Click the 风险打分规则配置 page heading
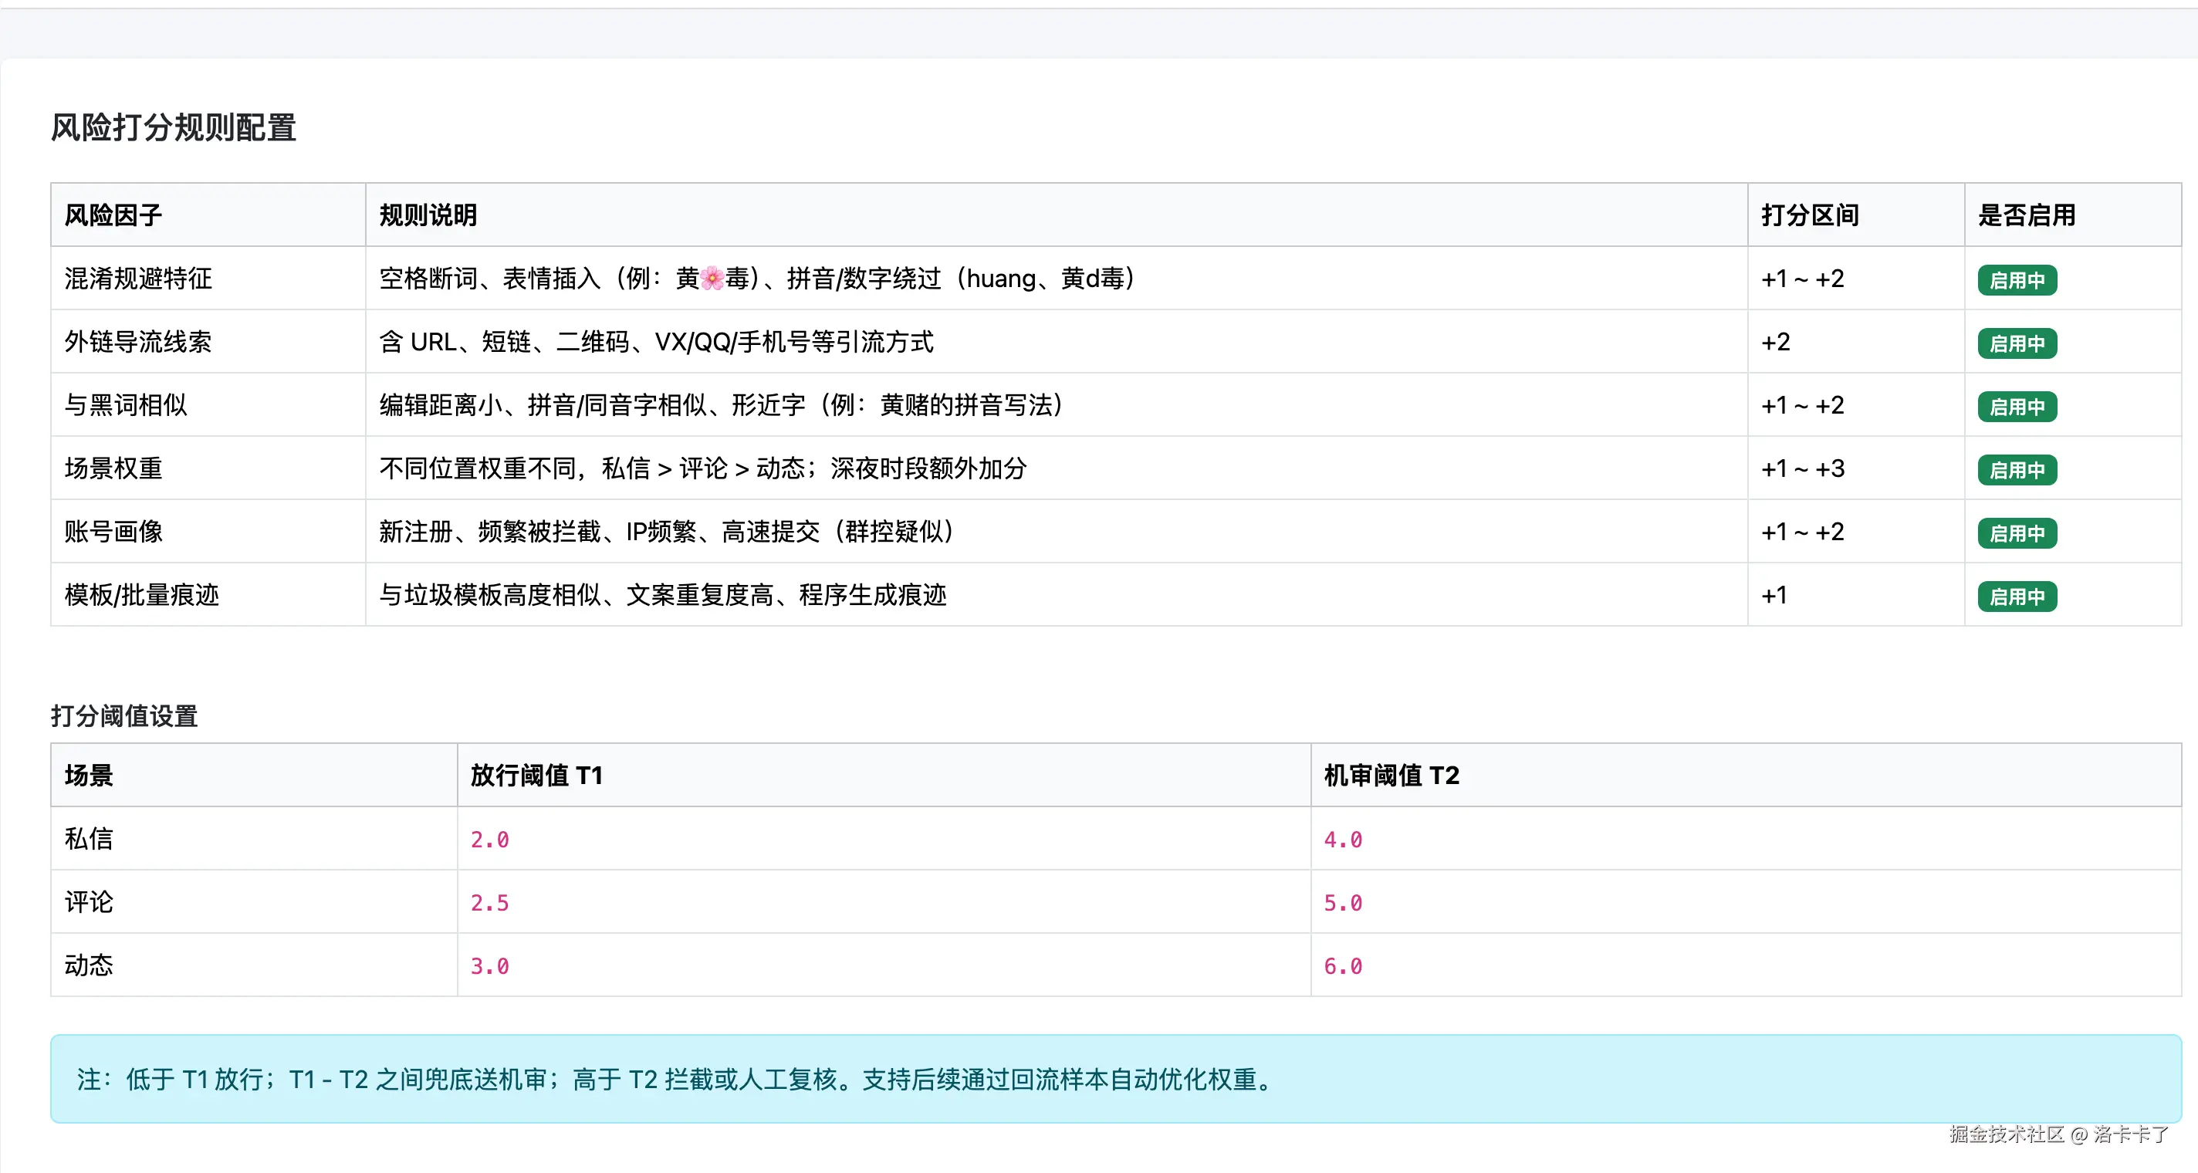Screen dimensions: 2198x1173 click(x=173, y=128)
